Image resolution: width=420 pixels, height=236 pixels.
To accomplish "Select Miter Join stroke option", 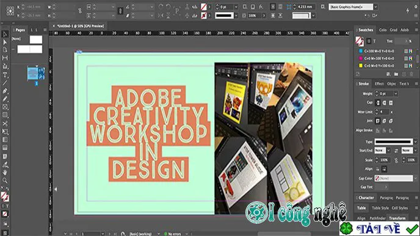I will 378,121.
